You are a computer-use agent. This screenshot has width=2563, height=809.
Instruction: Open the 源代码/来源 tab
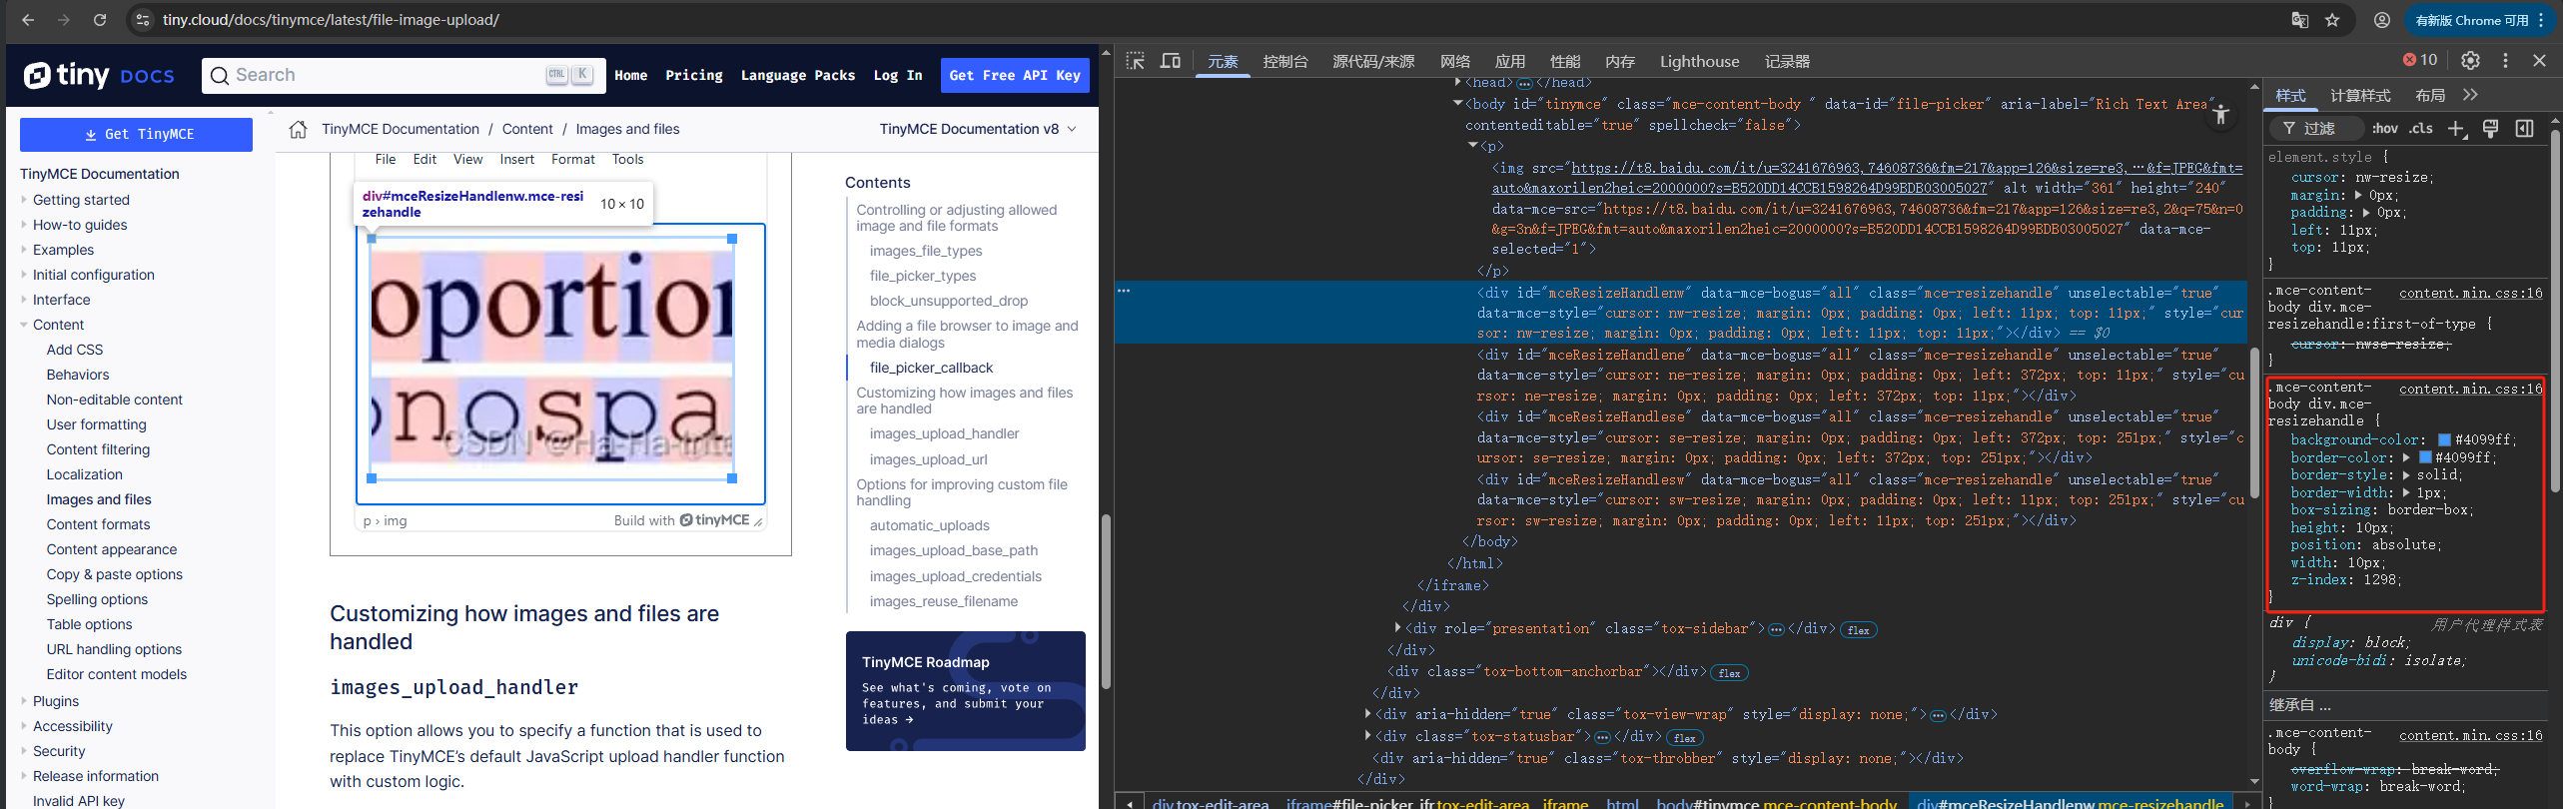tap(1373, 61)
